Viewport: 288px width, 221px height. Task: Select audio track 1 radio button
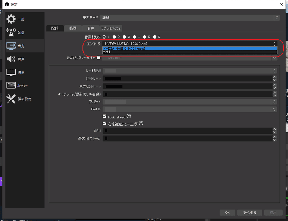(x=104, y=37)
